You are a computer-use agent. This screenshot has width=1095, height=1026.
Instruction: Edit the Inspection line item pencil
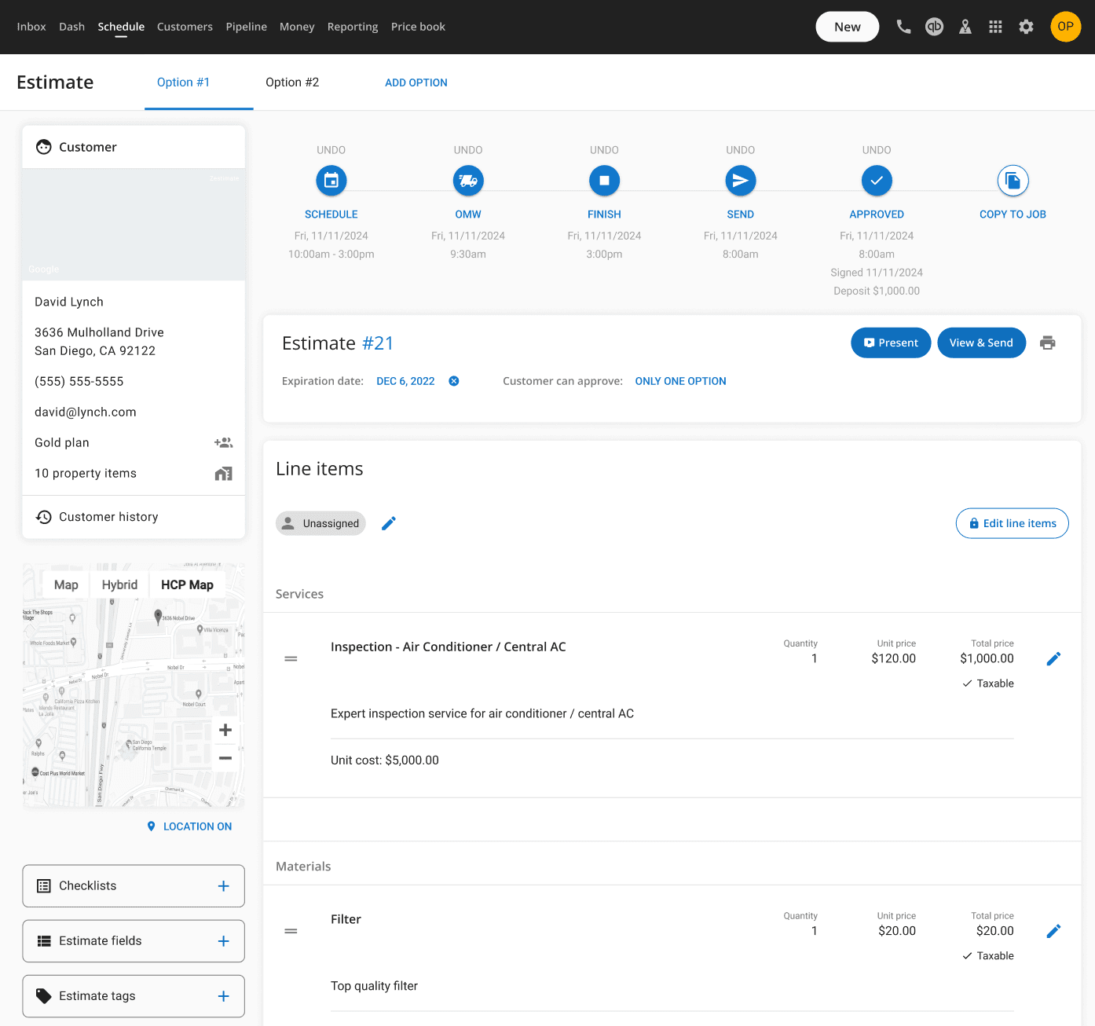point(1053,658)
